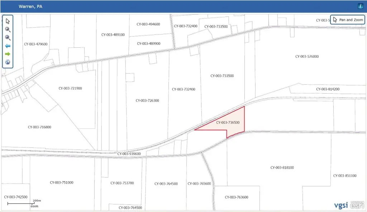Select parcel labeled CY-003-765600

pyautogui.click(x=199, y=184)
